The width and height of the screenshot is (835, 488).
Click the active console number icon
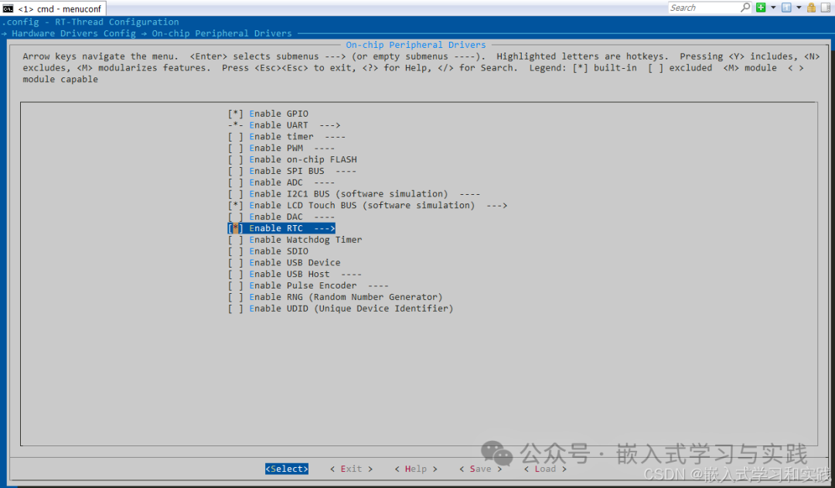point(786,8)
